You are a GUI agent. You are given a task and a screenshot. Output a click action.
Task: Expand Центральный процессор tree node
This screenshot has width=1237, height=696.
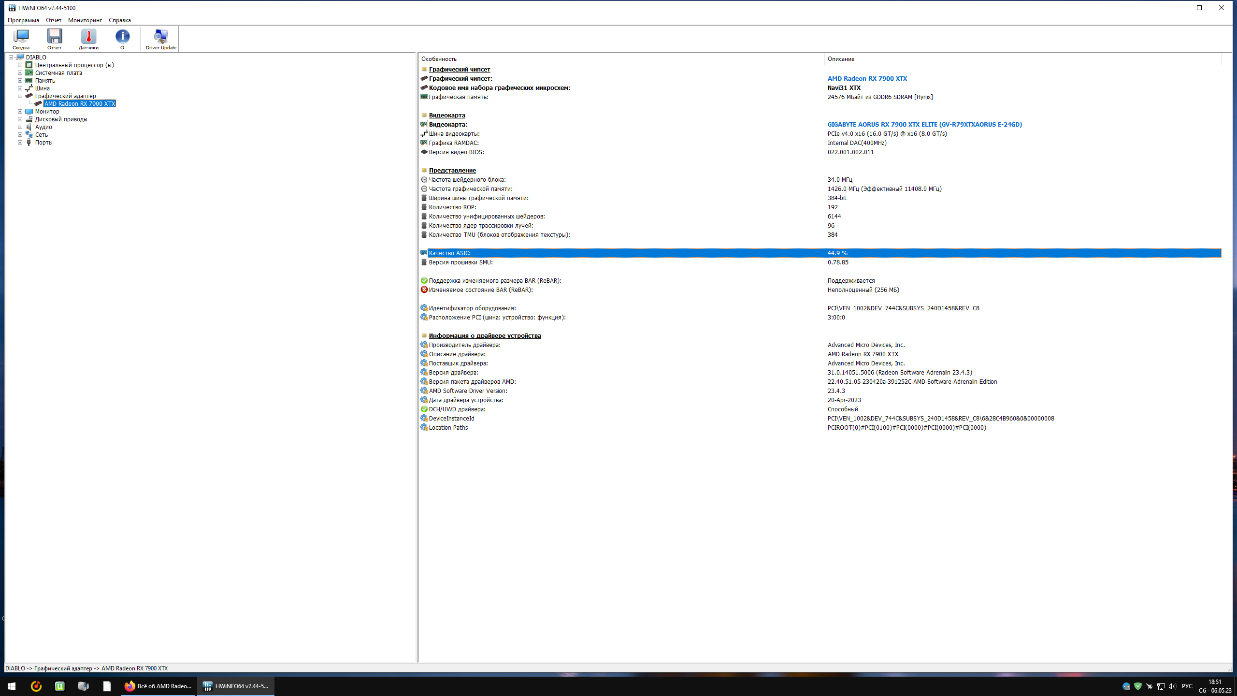(20, 65)
